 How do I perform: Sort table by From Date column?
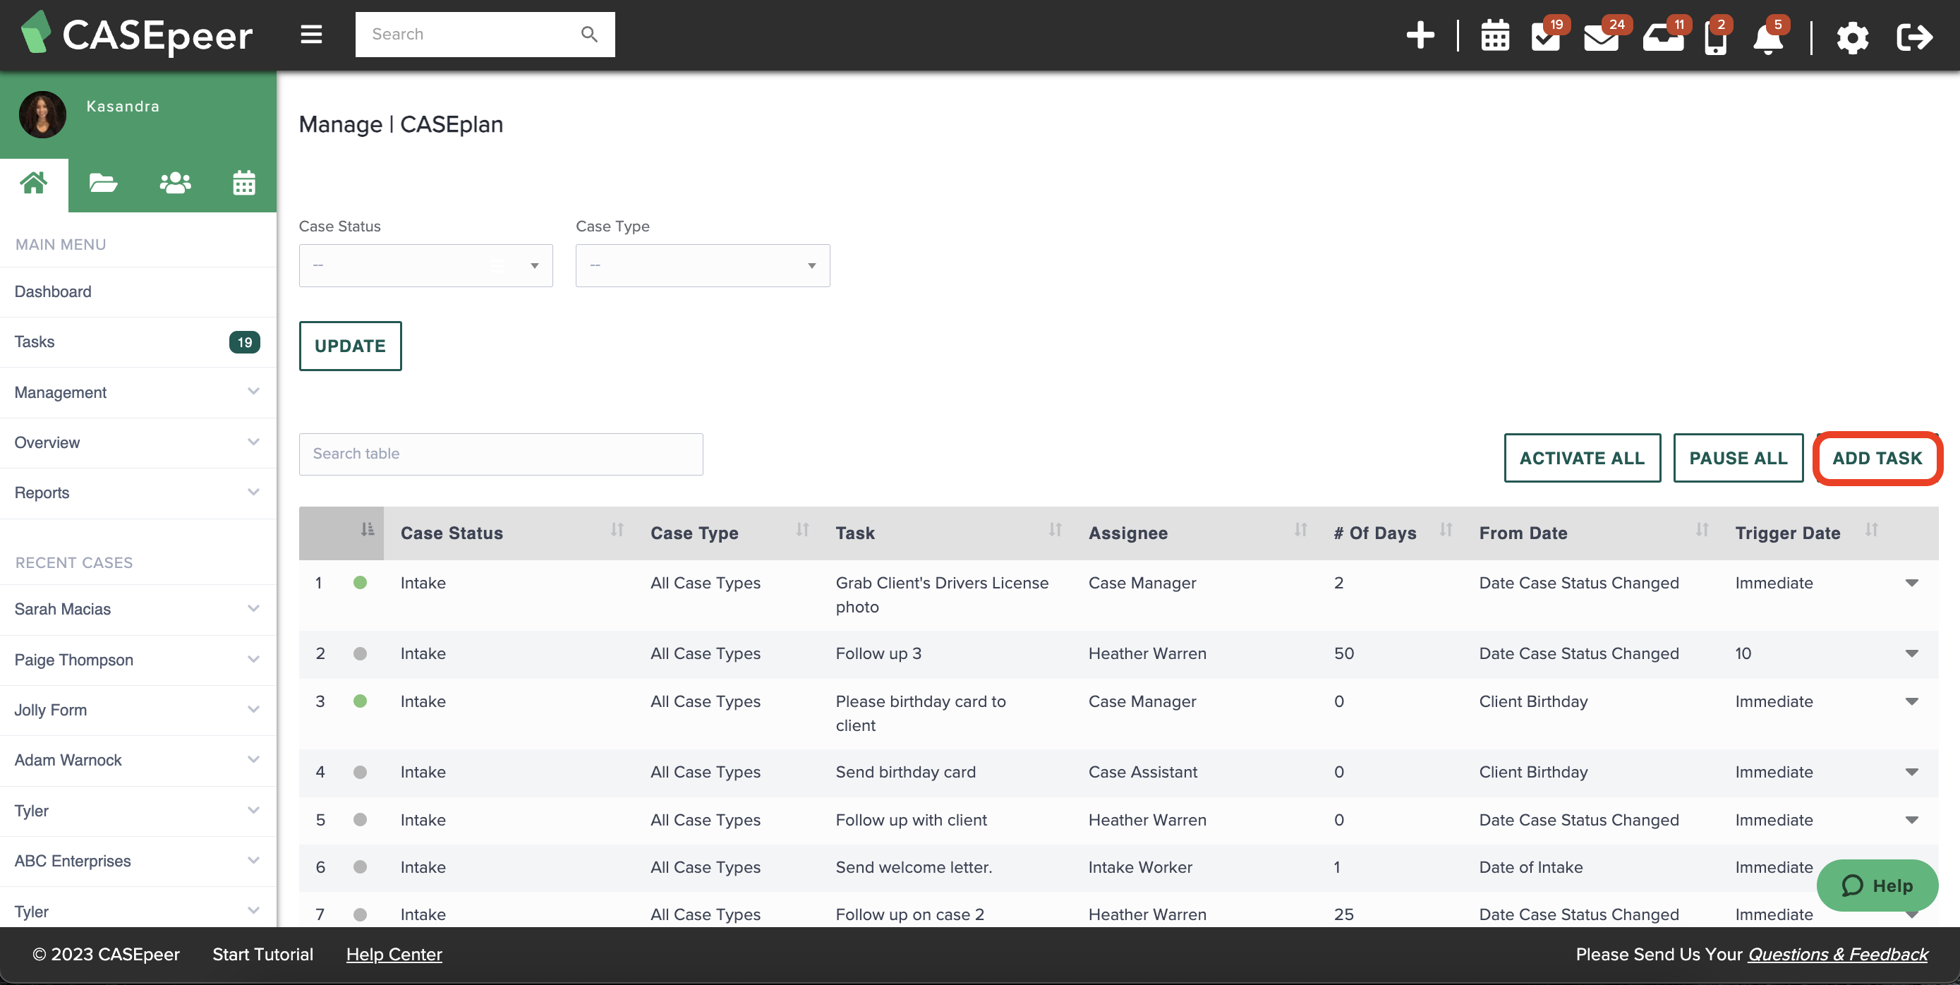pos(1702,529)
